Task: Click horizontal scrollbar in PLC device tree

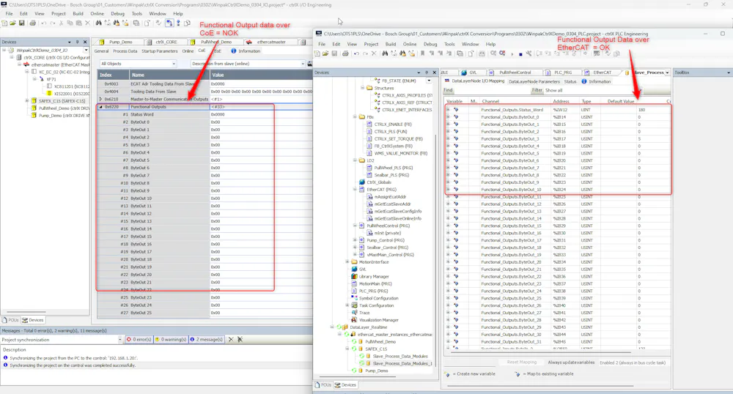Action: (x=358, y=376)
